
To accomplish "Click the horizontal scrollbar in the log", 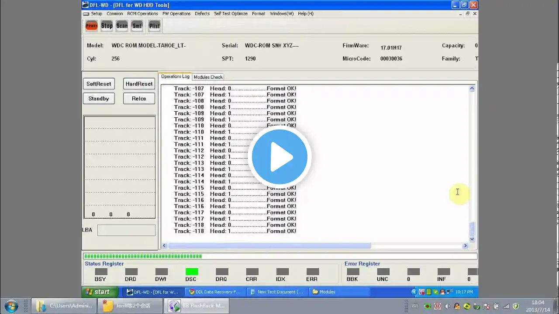I will point(314,246).
